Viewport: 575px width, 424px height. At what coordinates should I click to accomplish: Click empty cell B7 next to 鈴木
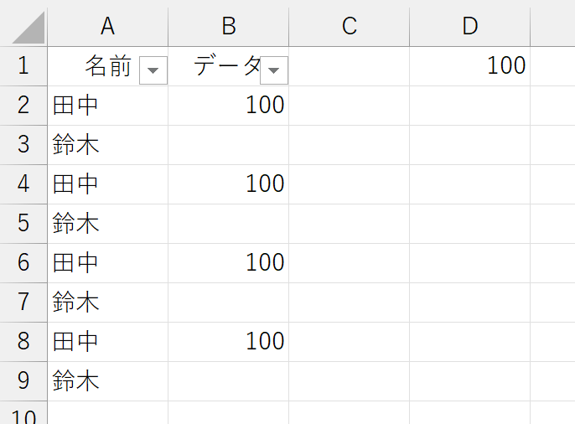pos(229,302)
